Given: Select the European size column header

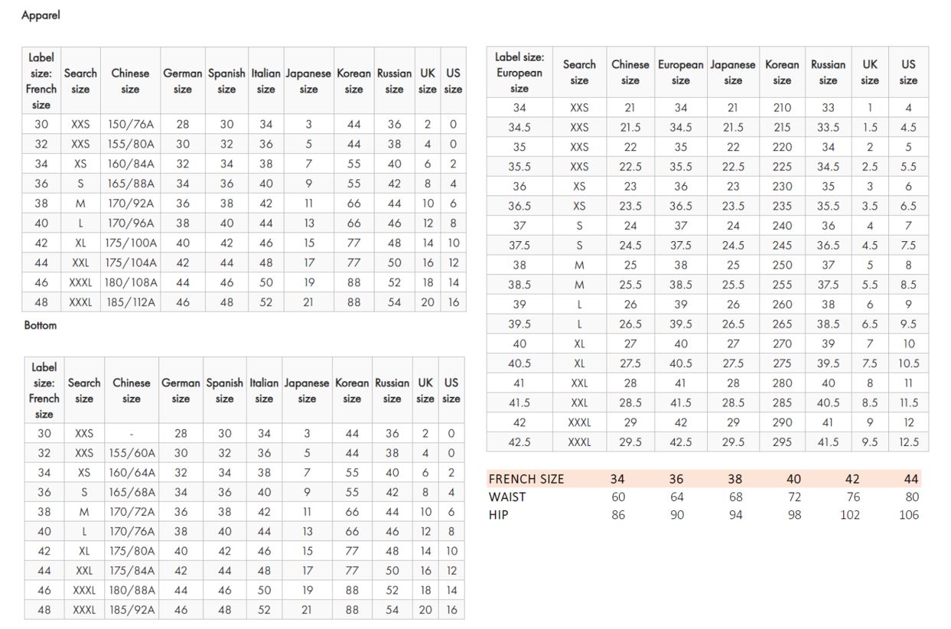Looking at the screenshot, I should [680, 73].
